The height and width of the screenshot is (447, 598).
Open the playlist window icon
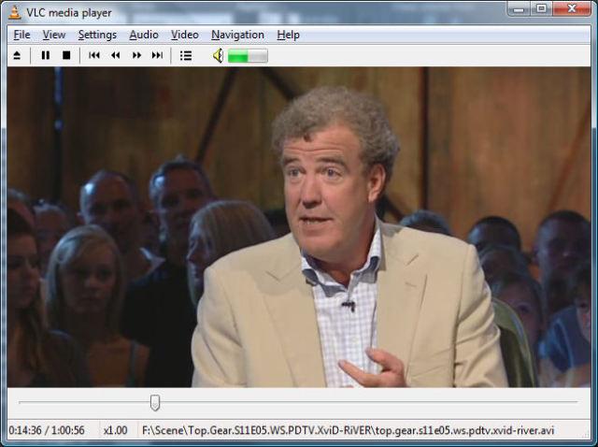point(186,56)
